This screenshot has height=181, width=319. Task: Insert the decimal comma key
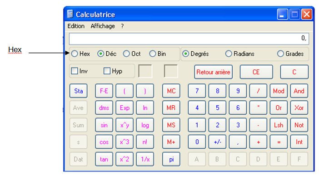point(238,142)
